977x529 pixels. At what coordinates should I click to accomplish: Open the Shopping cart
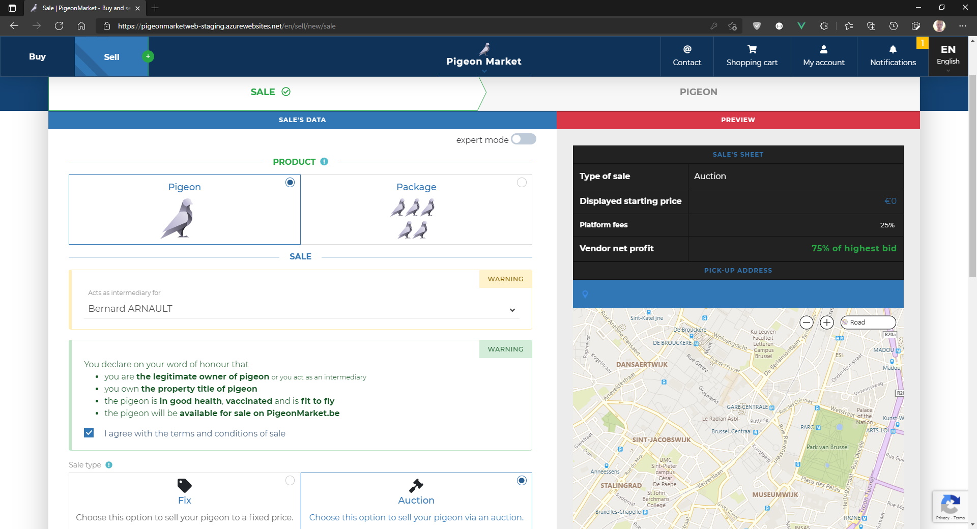pyautogui.click(x=752, y=56)
